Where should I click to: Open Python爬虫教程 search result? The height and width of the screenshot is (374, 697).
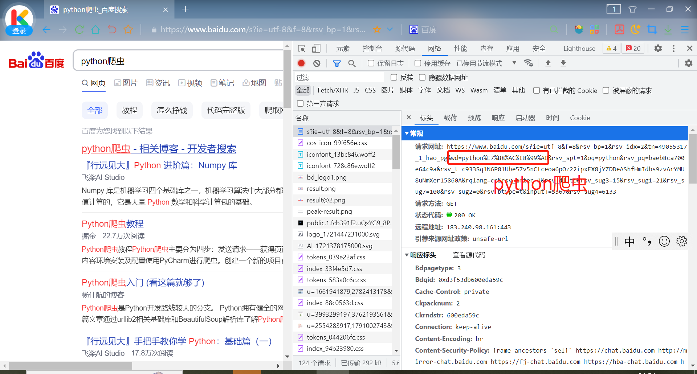[113, 224]
